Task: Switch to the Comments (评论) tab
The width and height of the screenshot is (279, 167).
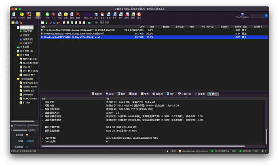Action: pyautogui.click(x=110, y=94)
